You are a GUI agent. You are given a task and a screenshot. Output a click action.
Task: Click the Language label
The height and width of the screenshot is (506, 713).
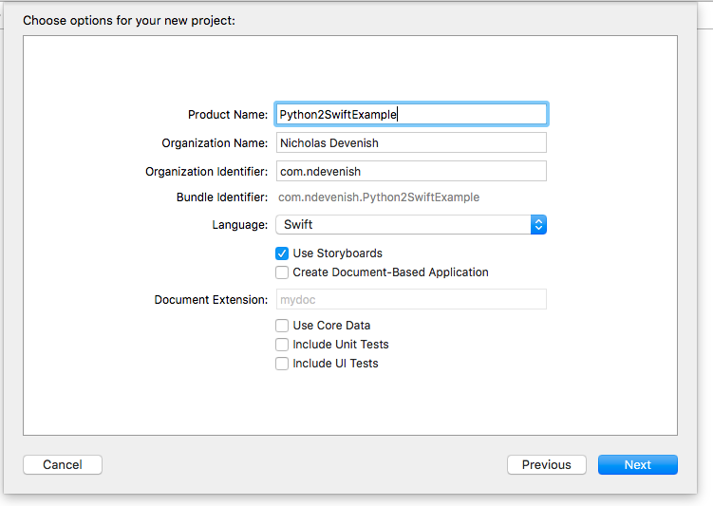(x=239, y=225)
